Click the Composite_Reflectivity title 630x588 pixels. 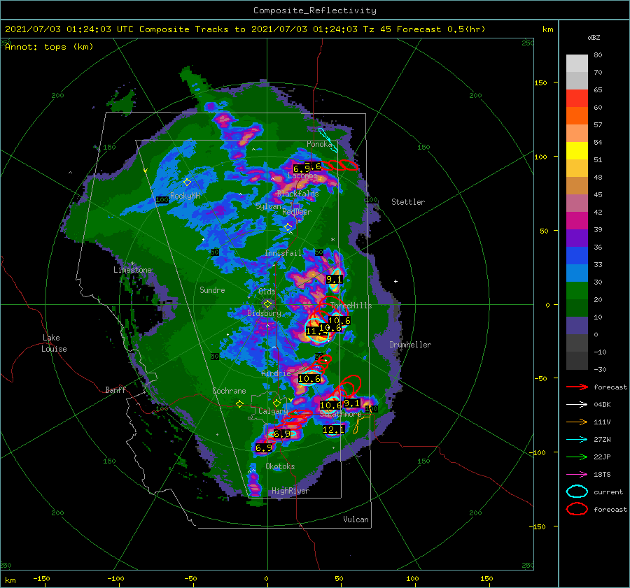[315, 10]
